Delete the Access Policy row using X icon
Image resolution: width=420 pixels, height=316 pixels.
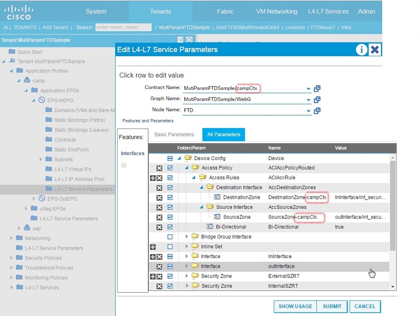tap(159, 168)
